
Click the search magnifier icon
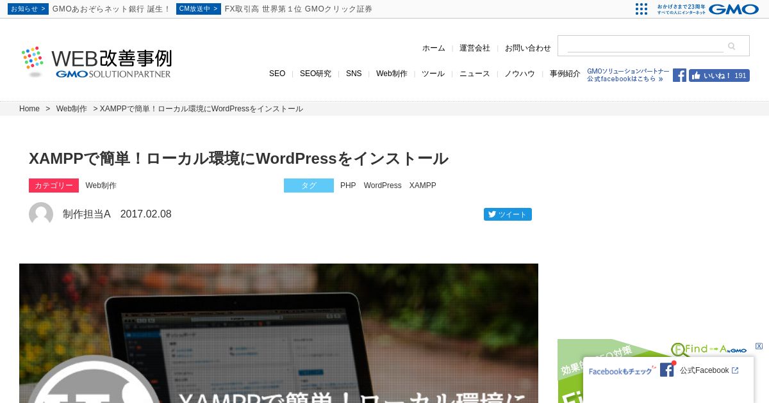coord(731,46)
